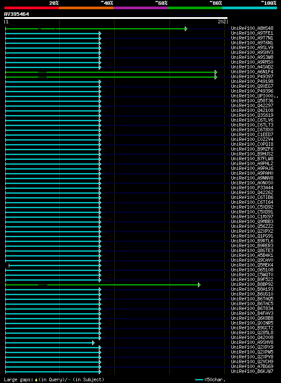
Task: Click the purple ~60% identity legend segment
Action: [140, 8]
